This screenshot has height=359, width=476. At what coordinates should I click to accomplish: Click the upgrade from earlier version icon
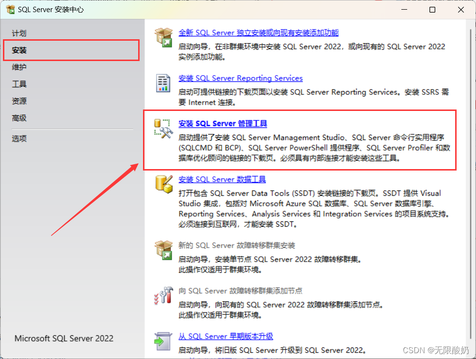click(163, 341)
